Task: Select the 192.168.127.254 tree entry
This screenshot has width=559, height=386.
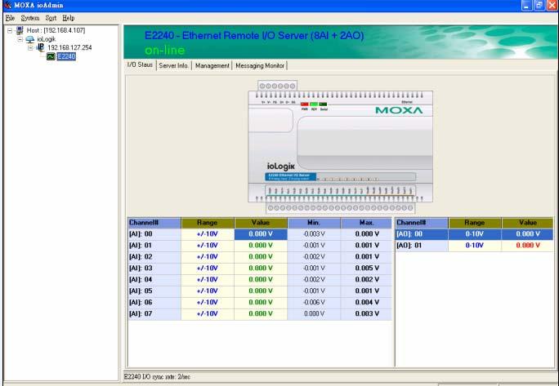Action: coord(69,47)
